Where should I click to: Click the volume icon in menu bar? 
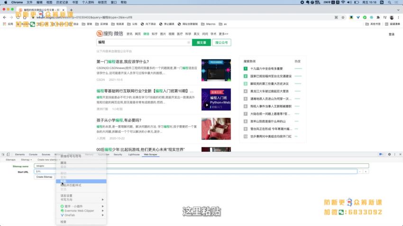pyautogui.click(x=349, y=2)
